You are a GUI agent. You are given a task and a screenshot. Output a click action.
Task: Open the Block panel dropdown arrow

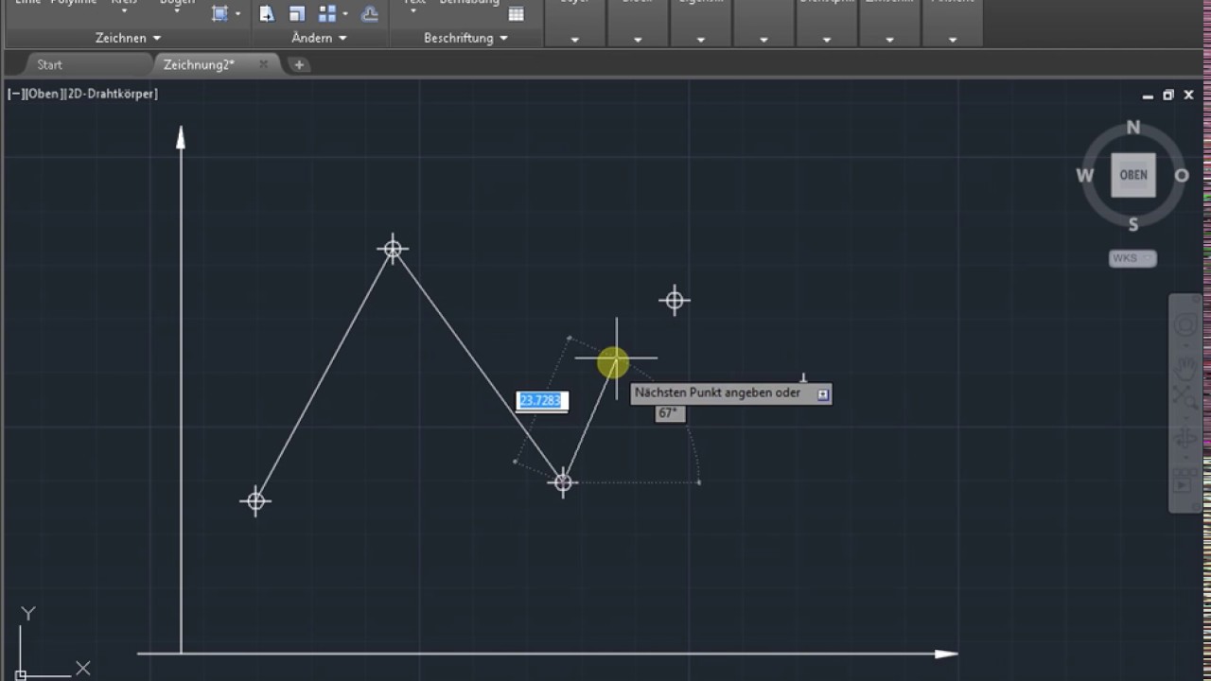point(638,40)
